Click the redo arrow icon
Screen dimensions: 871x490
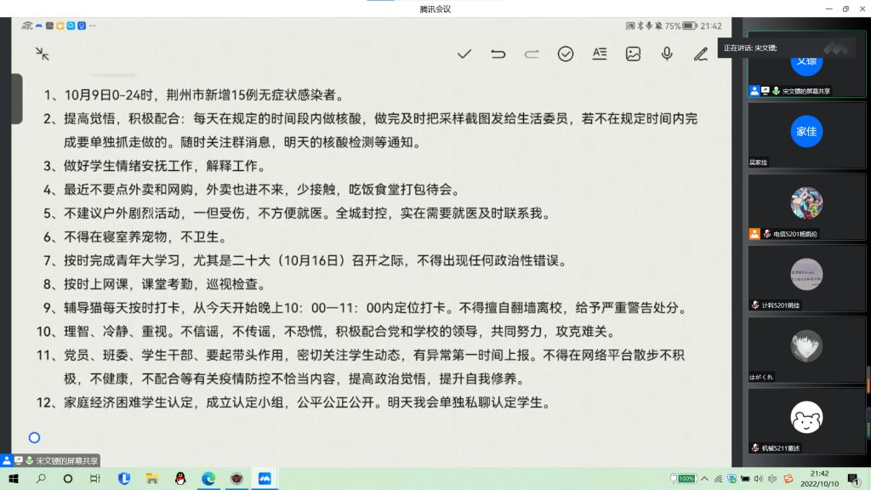[532, 54]
